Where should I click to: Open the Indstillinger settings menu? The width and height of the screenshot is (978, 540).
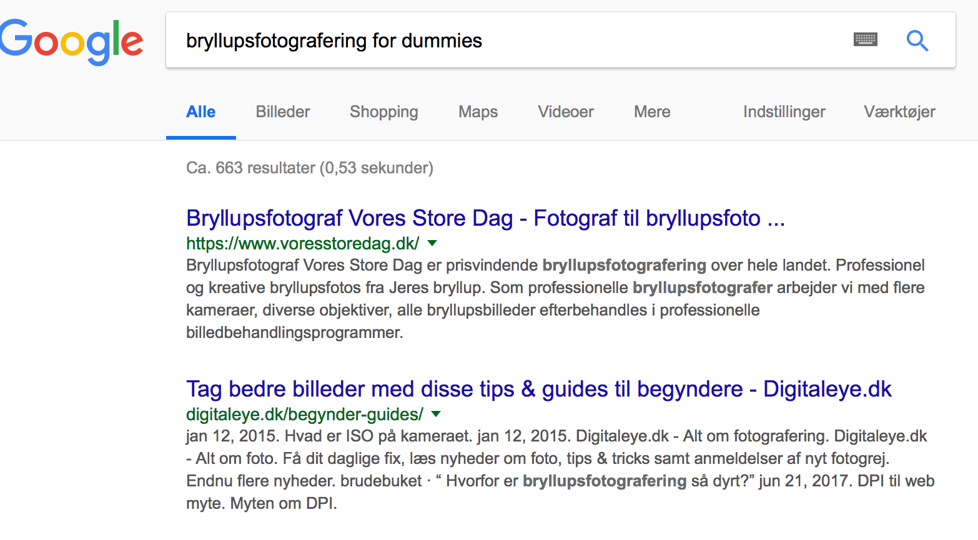(x=784, y=112)
